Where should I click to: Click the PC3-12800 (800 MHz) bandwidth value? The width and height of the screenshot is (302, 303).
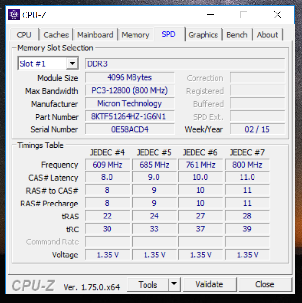point(130,90)
